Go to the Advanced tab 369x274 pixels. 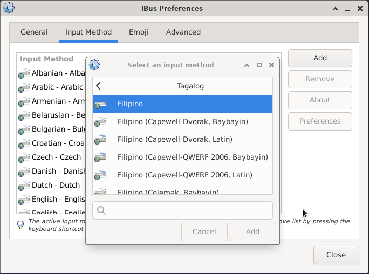(183, 32)
